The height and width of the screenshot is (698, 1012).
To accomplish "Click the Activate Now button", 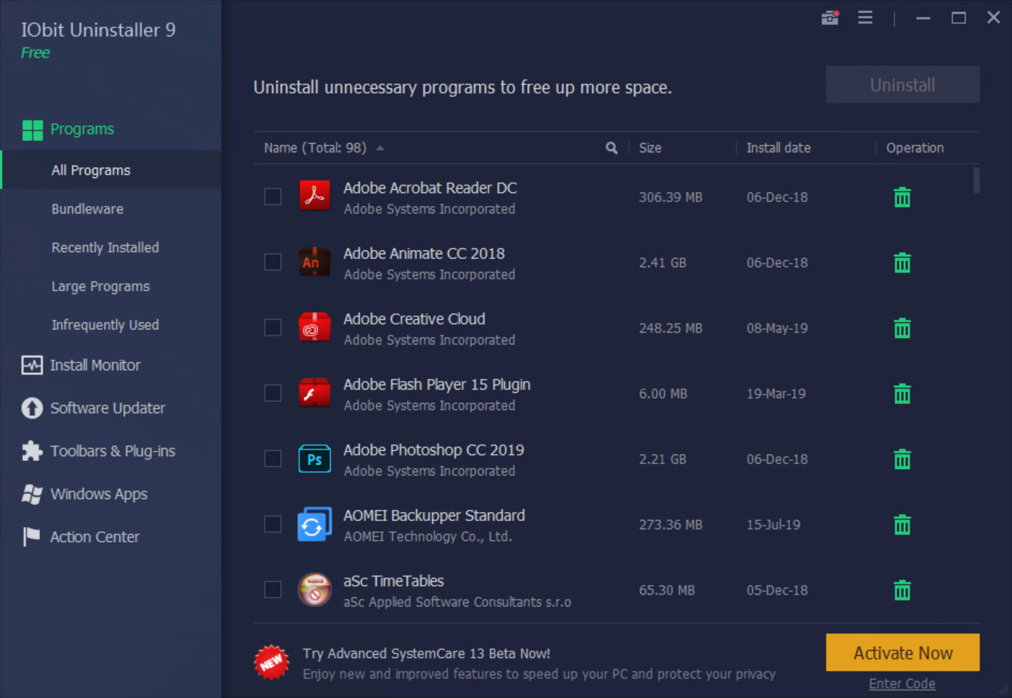I will coord(902,653).
